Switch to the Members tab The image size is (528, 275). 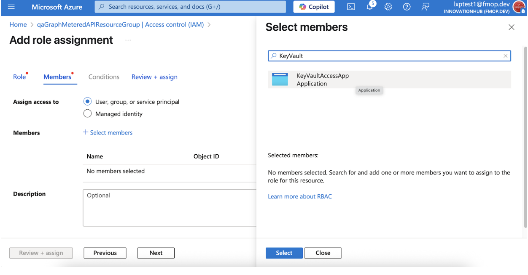pyautogui.click(x=57, y=77)
